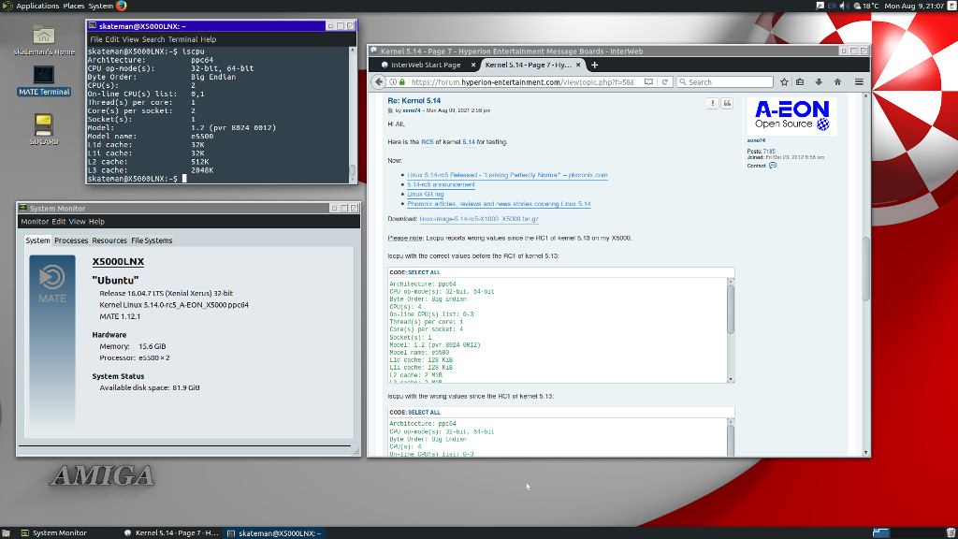Click into the browser Search field

pos(725,82)
